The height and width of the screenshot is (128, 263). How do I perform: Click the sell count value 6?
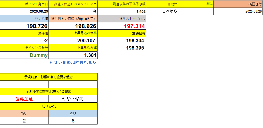(x=73, y=121)
